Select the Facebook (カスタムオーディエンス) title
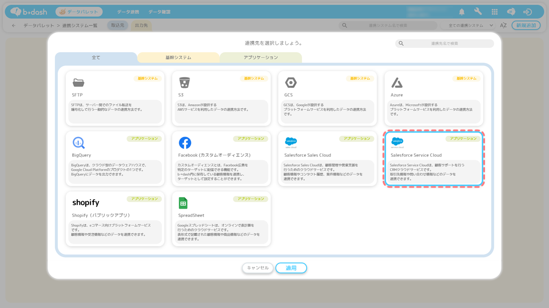549x308 pixels. (214, 155)
